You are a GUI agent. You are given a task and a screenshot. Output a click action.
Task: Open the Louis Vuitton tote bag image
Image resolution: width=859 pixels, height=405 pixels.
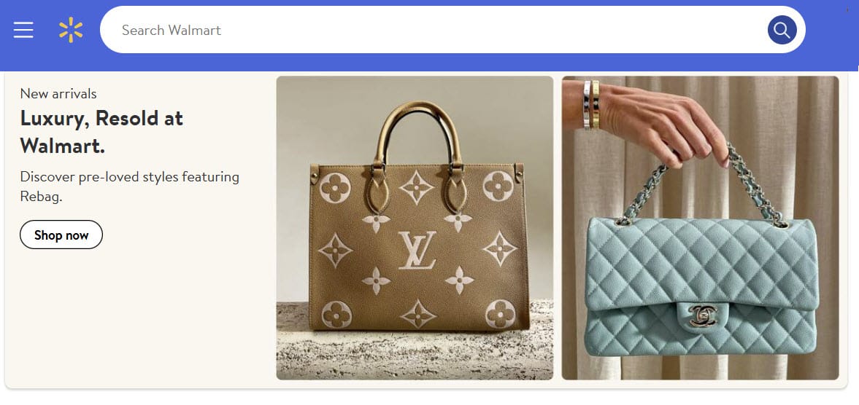[x=415, y=228]
